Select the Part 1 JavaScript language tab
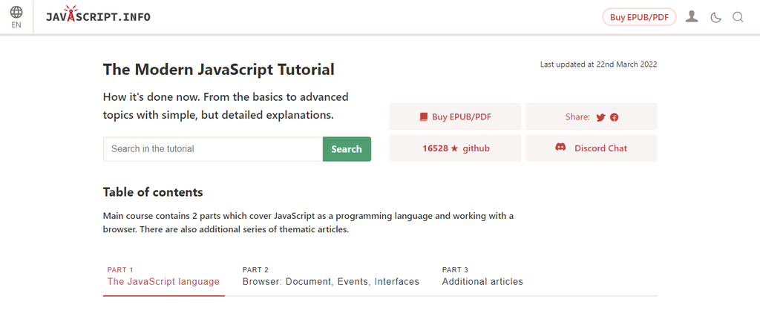 (x=163, y=277)
